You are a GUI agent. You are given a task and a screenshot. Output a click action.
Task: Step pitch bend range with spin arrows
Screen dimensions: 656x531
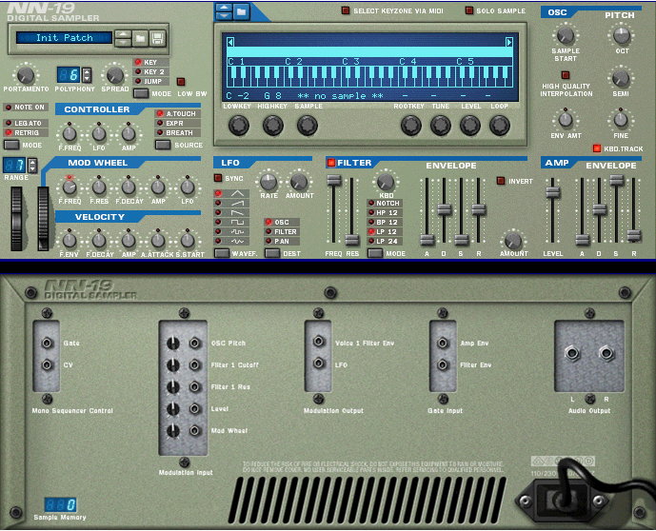pos(32,166)
